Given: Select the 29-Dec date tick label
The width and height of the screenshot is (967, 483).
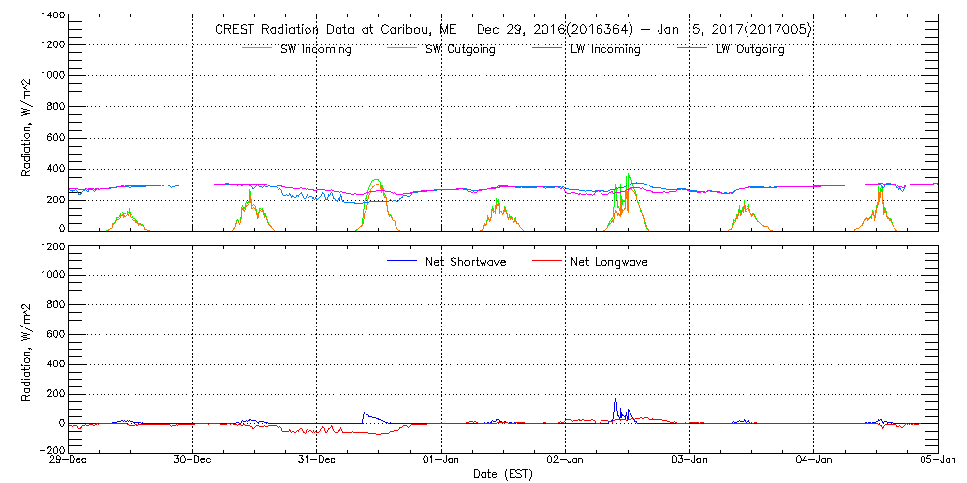Looking at the screenshot, I should pos(70,461).
